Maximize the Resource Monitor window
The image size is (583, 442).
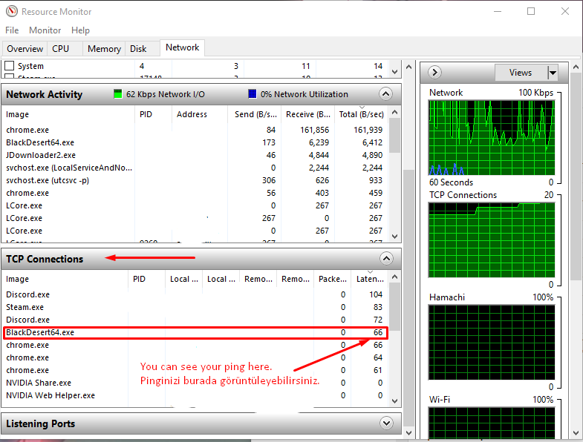[x=531, y=11]
